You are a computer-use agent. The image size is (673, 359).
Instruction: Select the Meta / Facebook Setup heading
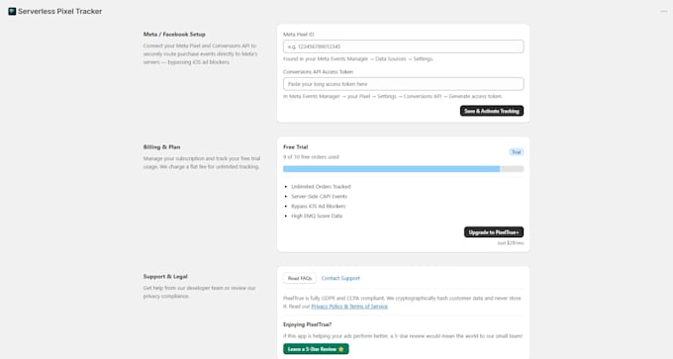pyautogui.click(x=174, y=35)
